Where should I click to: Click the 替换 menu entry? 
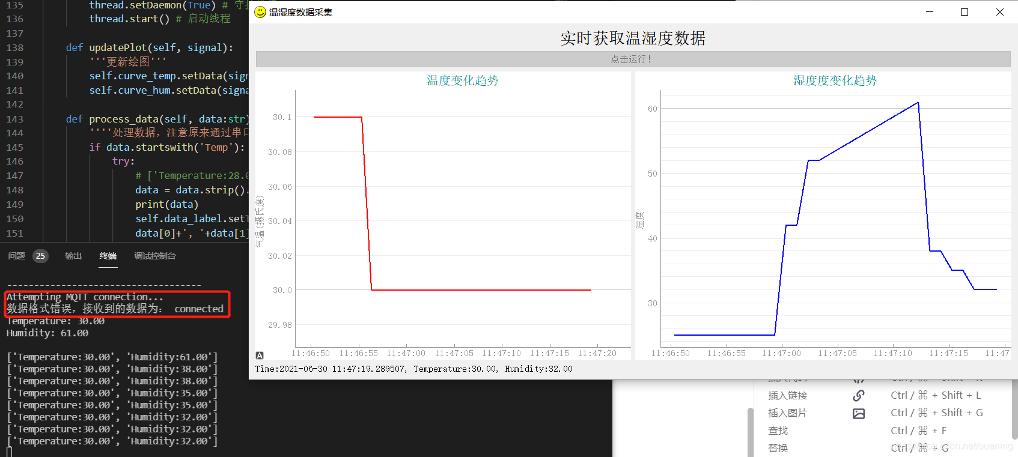coord(778,448)
